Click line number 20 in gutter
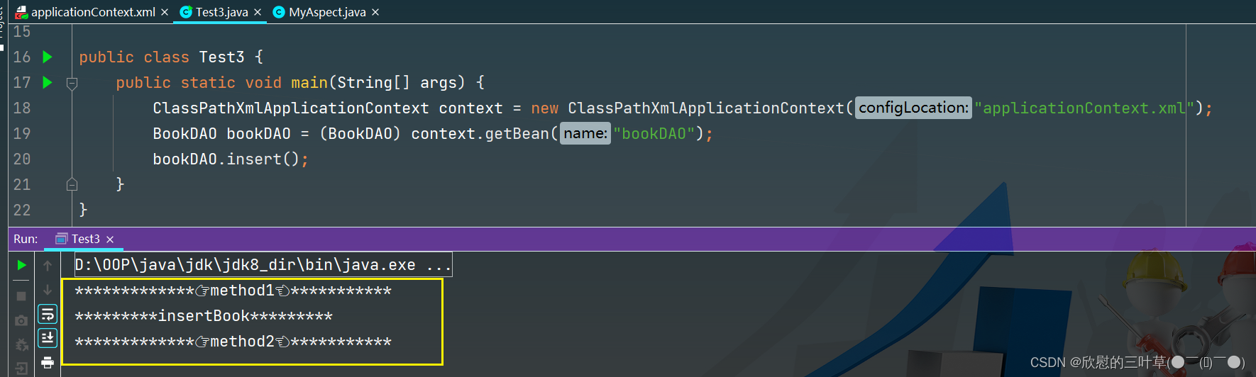 22,159
